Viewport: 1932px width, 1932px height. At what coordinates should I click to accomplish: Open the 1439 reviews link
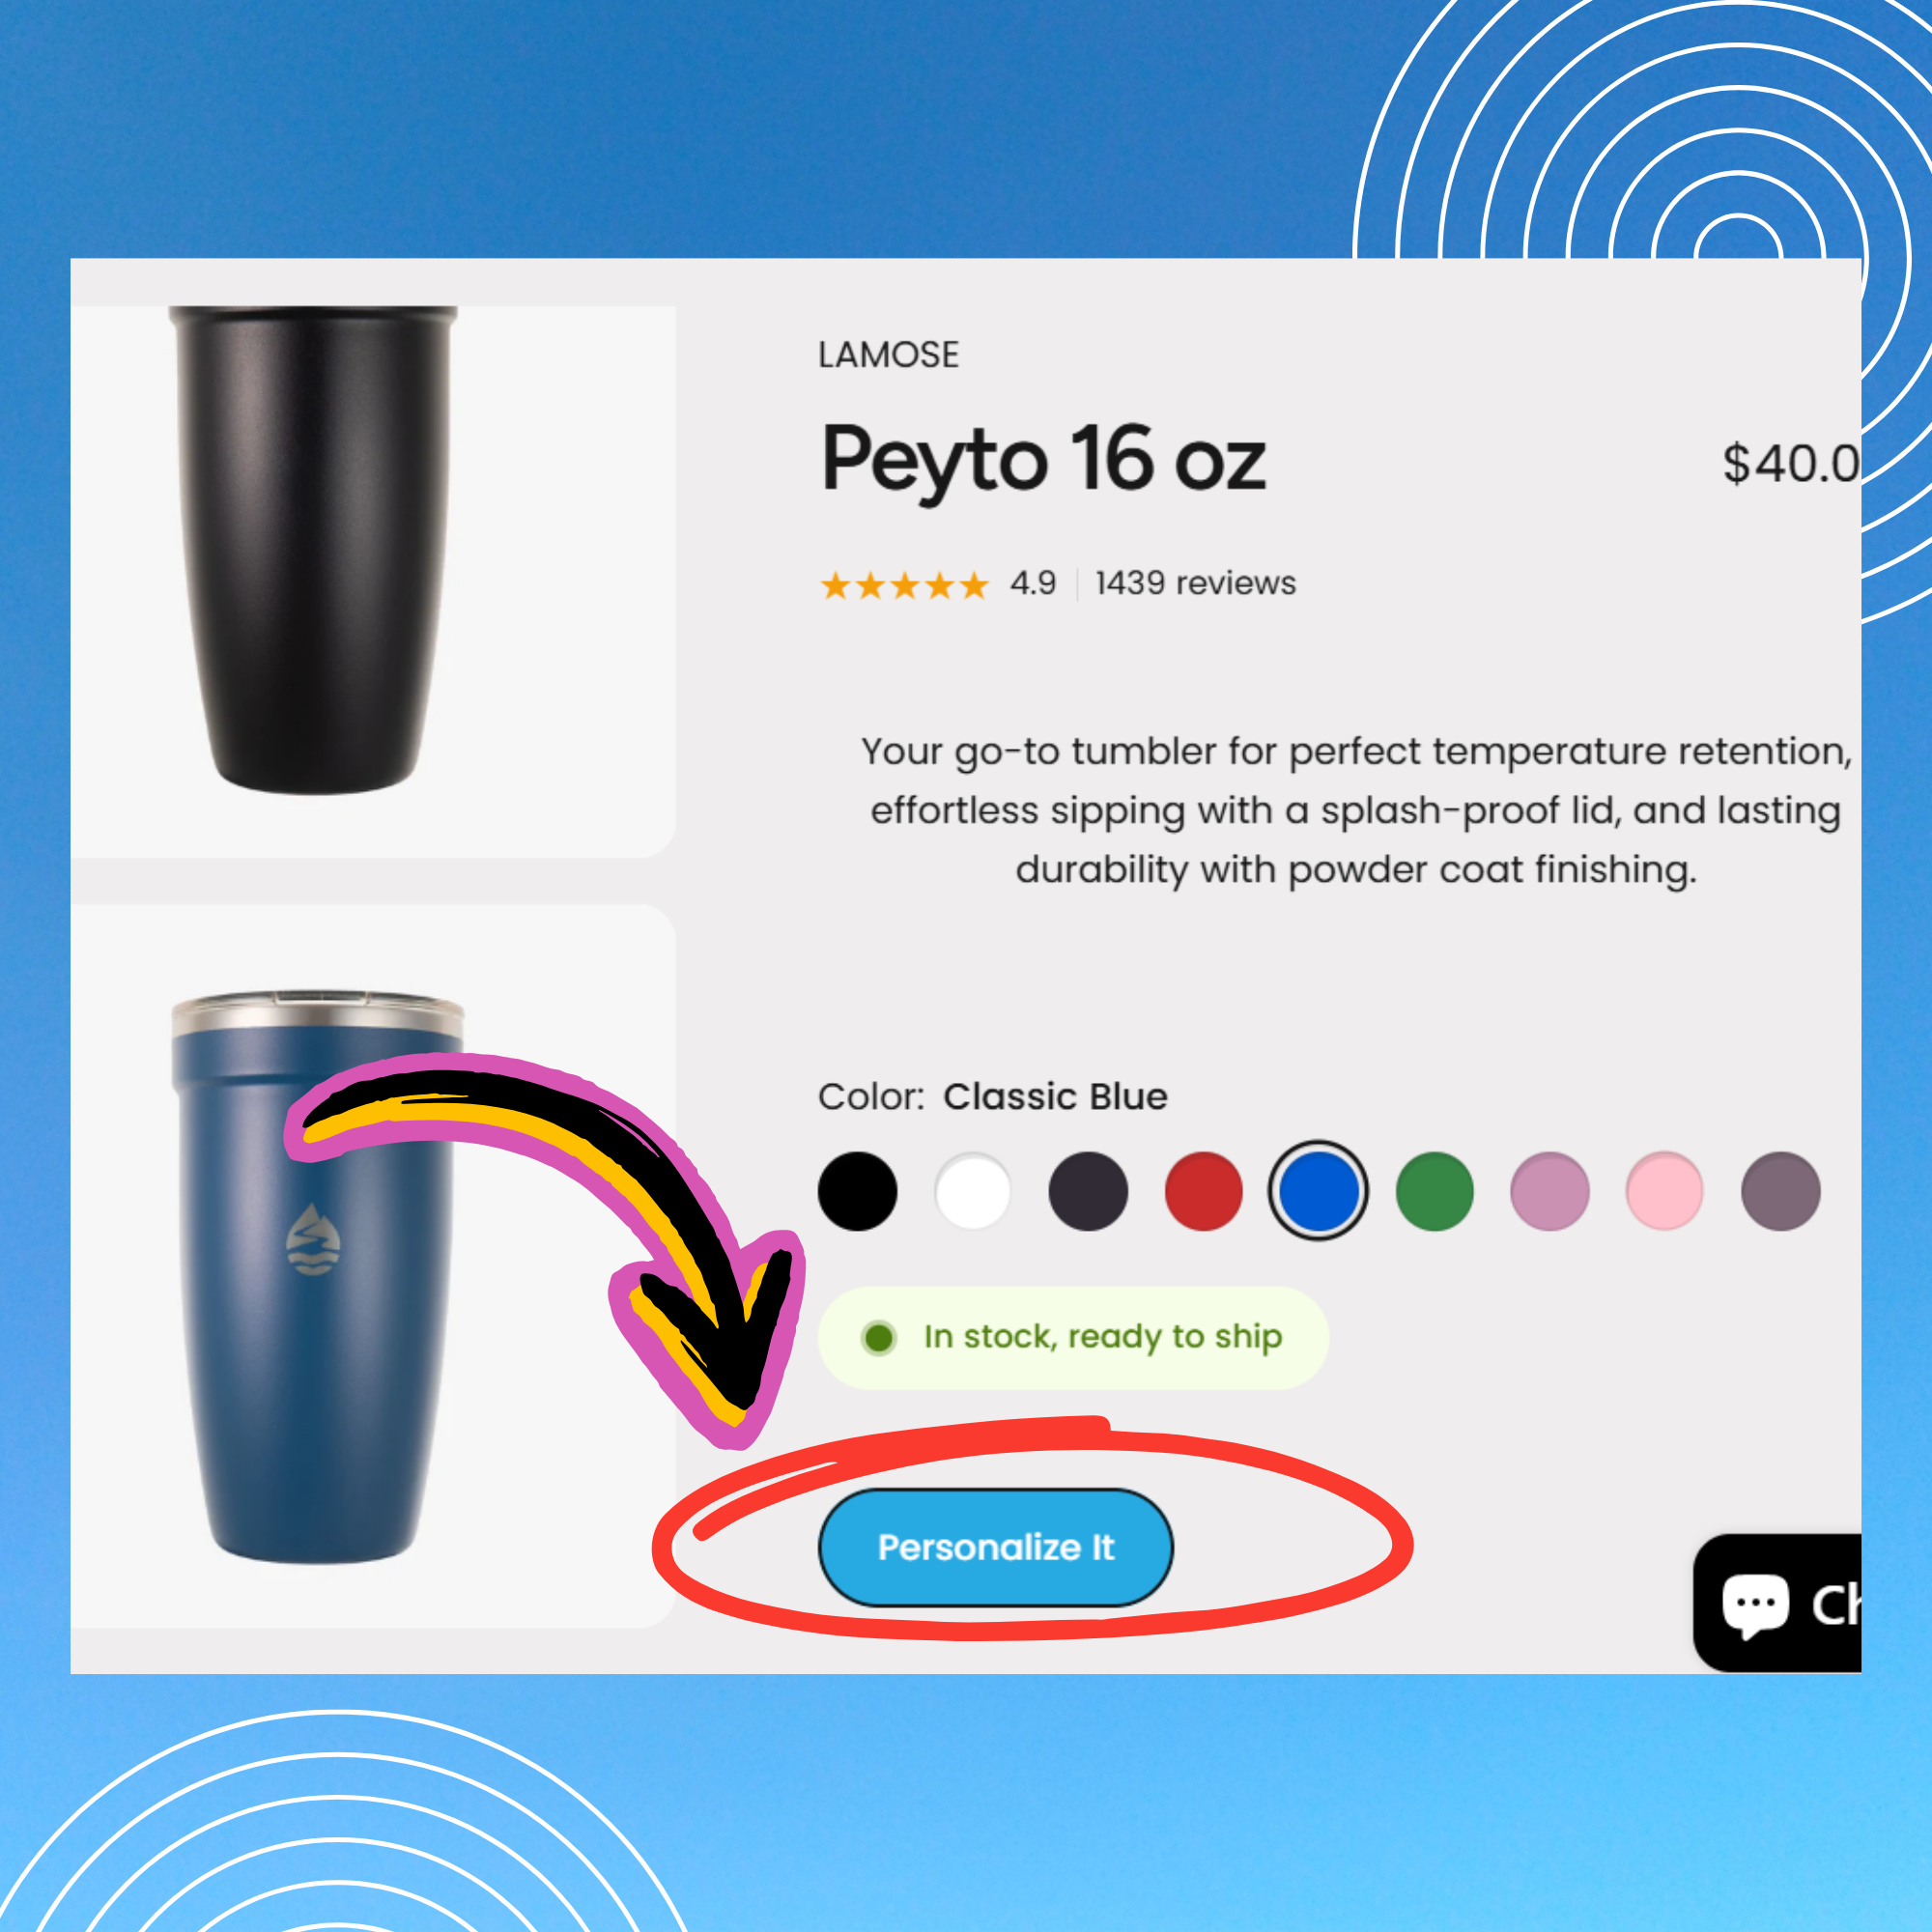click(1195, 583)
